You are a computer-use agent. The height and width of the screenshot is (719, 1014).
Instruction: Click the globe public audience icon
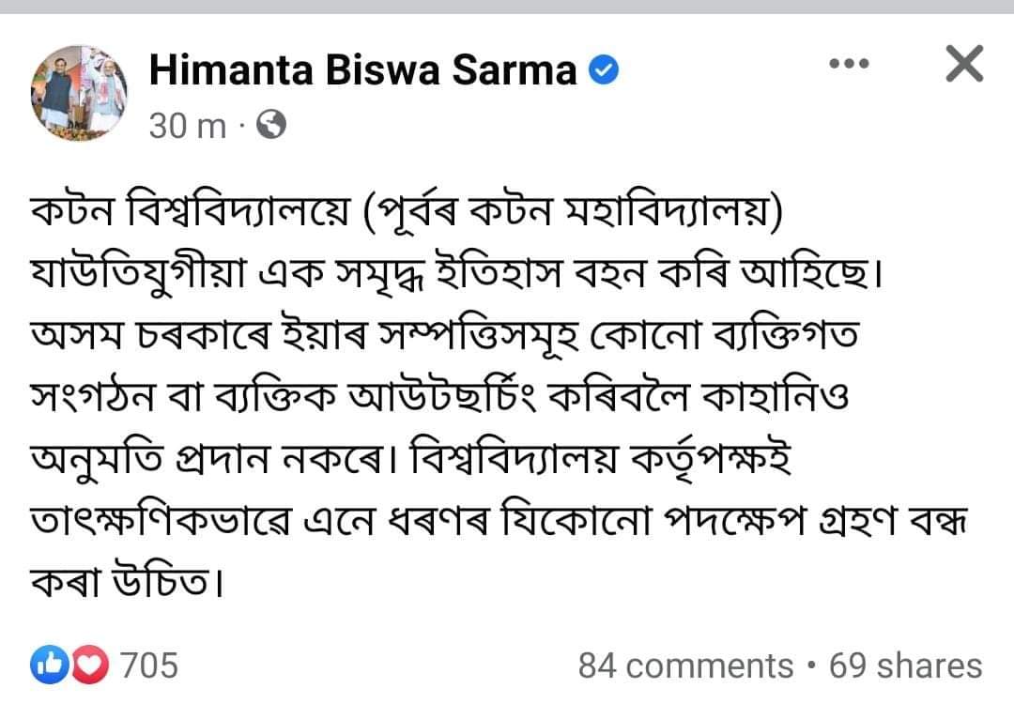270,126
